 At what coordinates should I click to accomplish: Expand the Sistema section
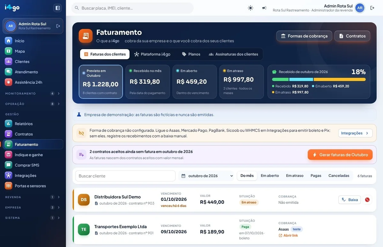pos(33,218)
